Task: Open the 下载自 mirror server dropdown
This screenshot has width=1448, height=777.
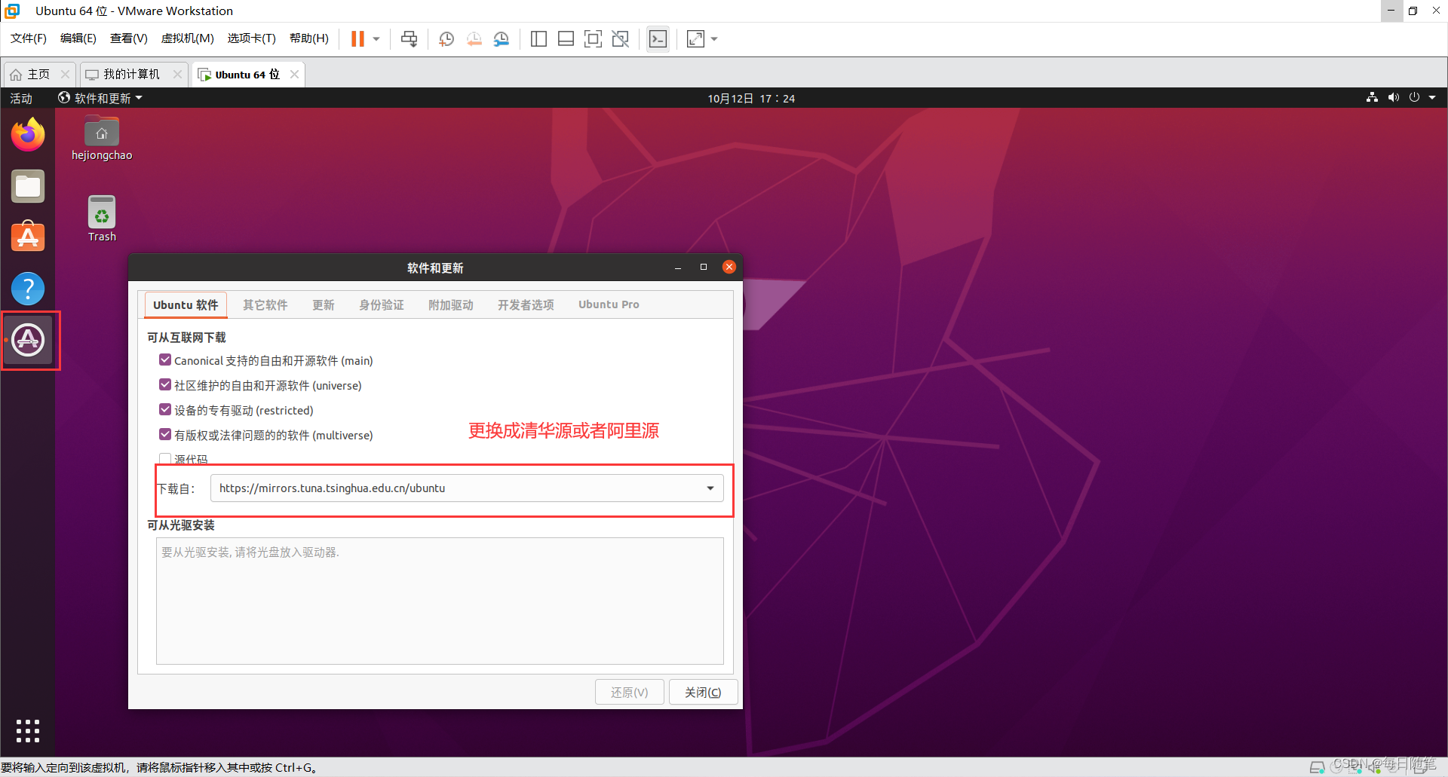Action: pyautogui.click(x=467, y=488)
